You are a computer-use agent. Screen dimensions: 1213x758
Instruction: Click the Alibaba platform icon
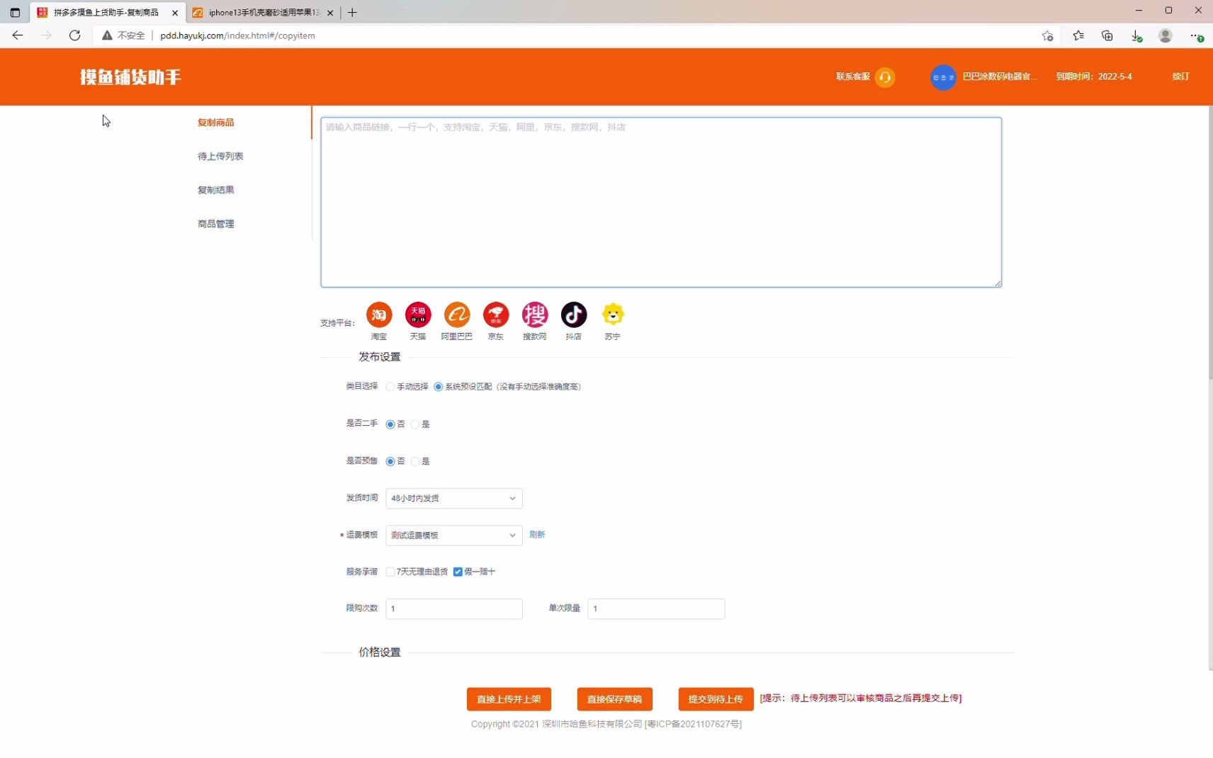[457, 315]
